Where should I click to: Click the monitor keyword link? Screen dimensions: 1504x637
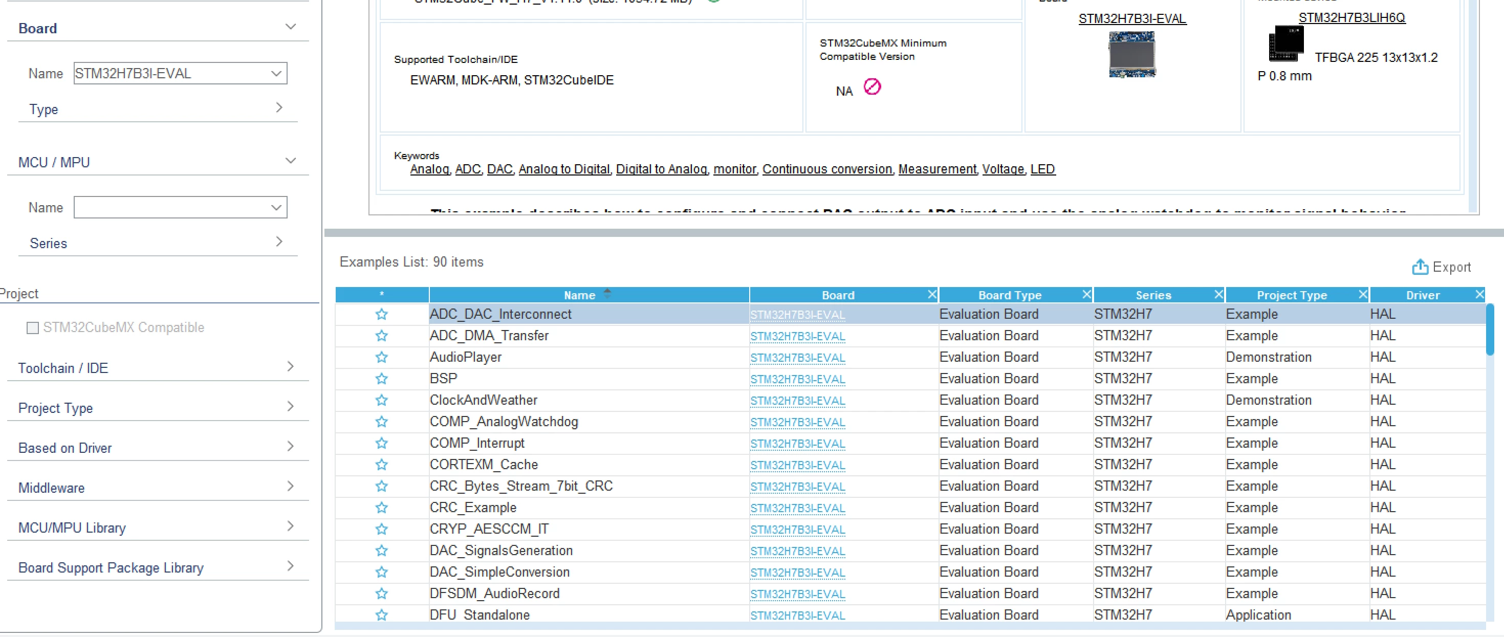pos(734,169)
